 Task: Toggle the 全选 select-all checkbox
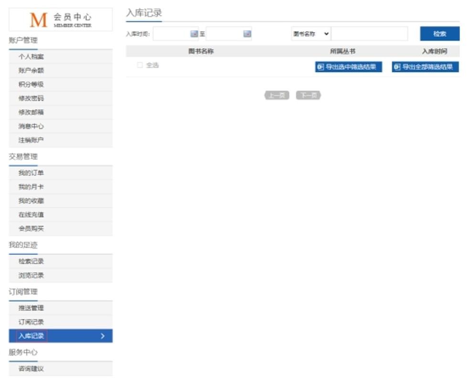tap(140, 65)
